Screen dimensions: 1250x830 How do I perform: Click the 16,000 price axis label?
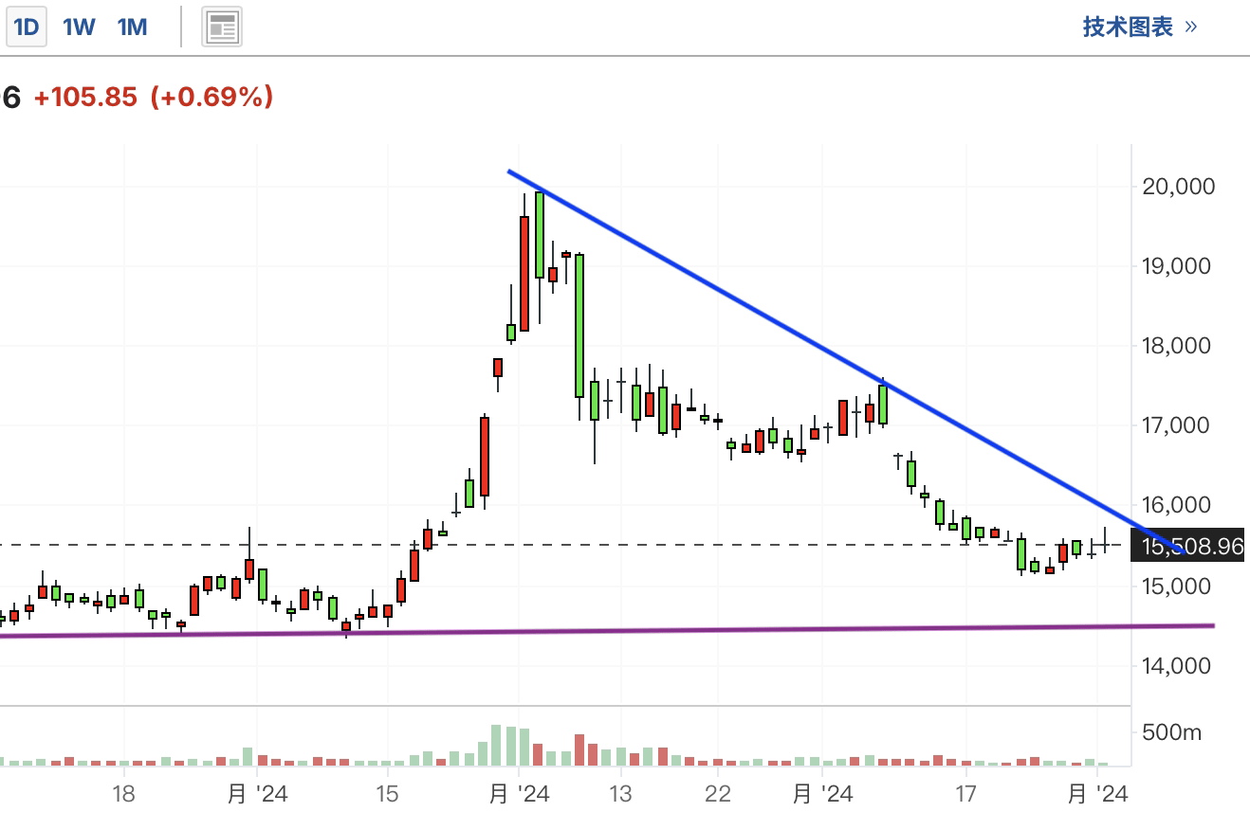pyautogui.click(x=1178, y=505)
